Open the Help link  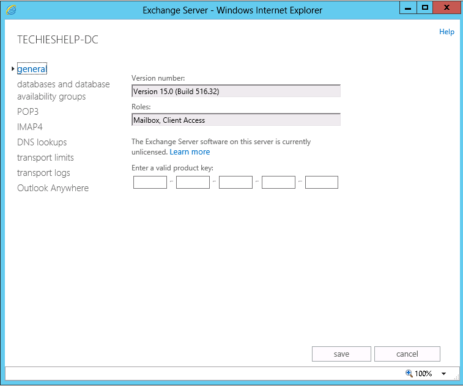[446, 32]
